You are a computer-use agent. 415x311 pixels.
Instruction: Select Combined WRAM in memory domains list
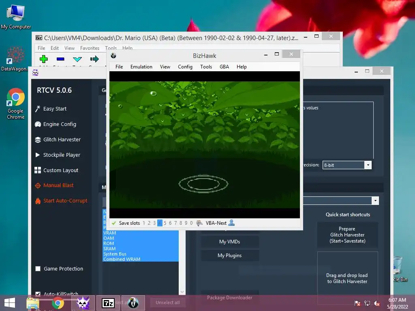[x=141, y=259]
